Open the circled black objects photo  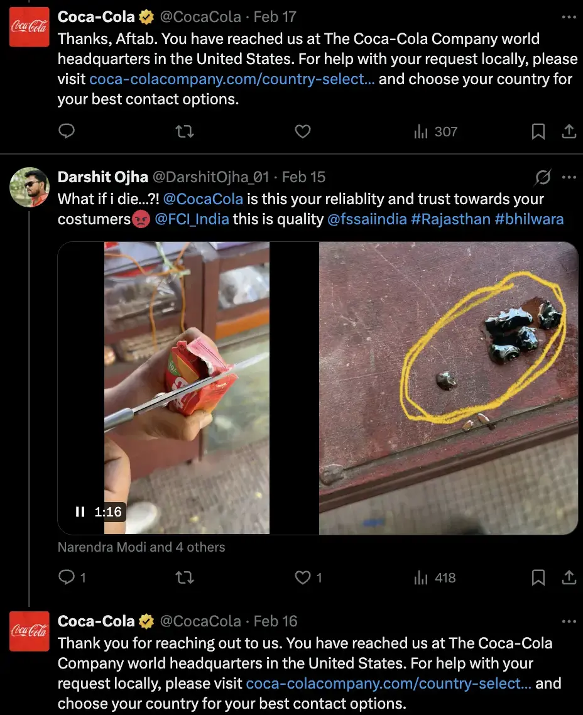pyautogui.click(x=449, y=388)
